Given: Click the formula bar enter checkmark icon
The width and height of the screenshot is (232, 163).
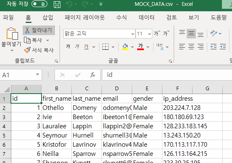Looking at the screenshot, I should (x=78, y=75).
